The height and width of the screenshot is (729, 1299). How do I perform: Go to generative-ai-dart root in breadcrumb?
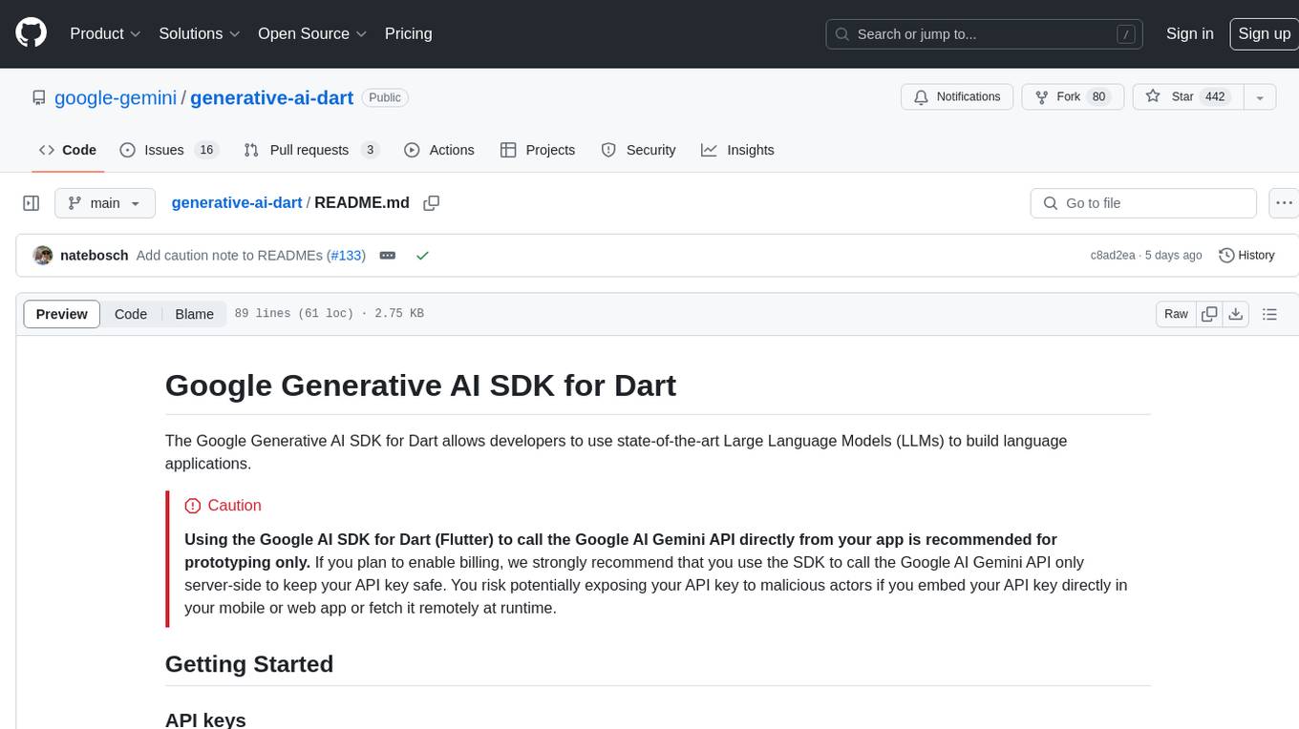click(x=237, y=202)
